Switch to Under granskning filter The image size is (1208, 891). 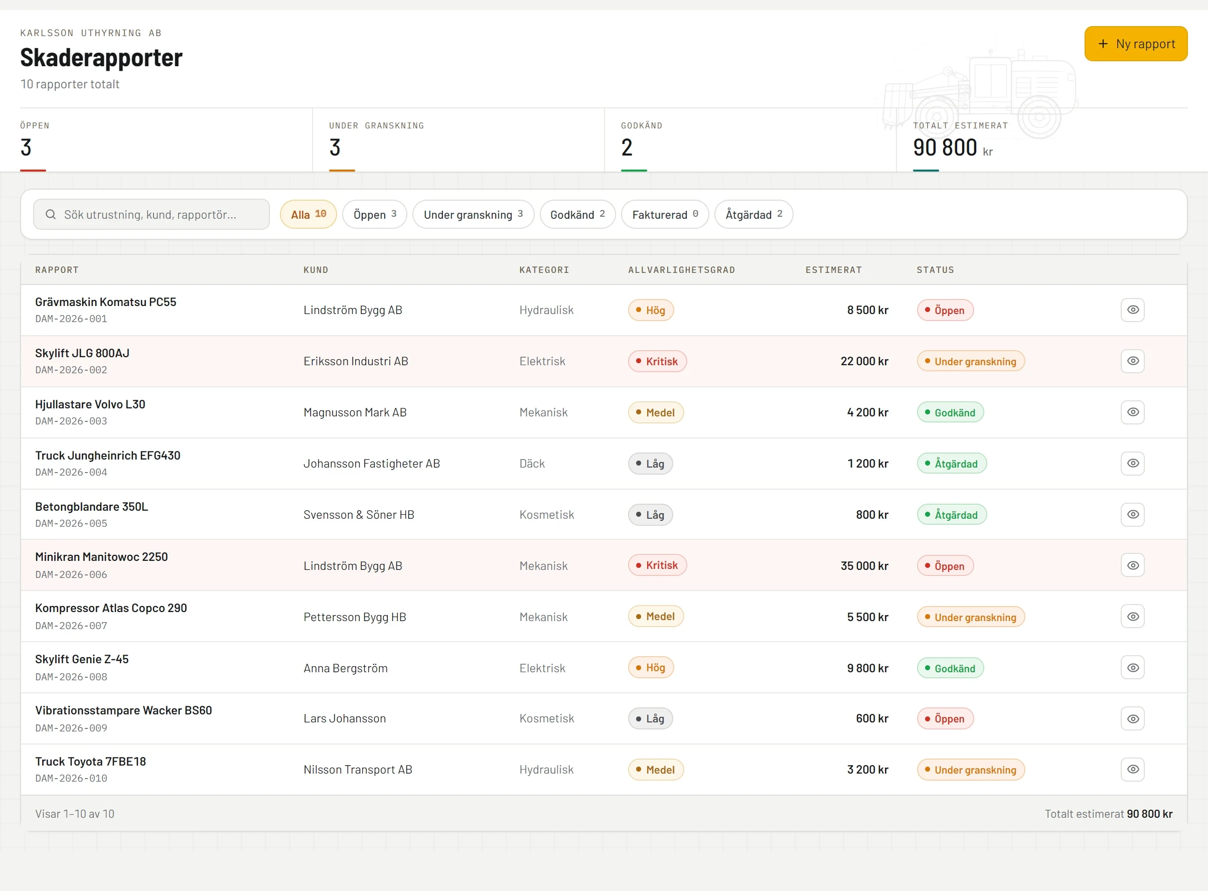point(473,215)
